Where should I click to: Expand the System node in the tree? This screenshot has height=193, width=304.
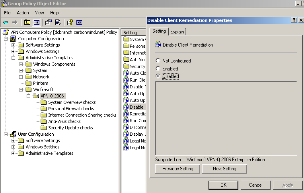click(21, 70)
